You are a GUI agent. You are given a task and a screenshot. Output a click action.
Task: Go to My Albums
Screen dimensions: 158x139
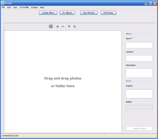click(67, 13)
